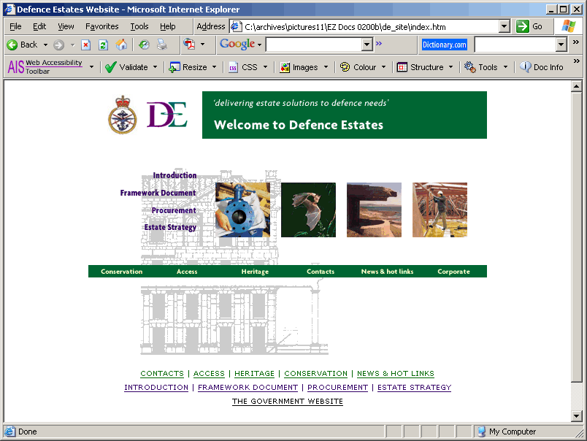
Task: Click the Stop loading icon
Action: (x=85, y=45)
